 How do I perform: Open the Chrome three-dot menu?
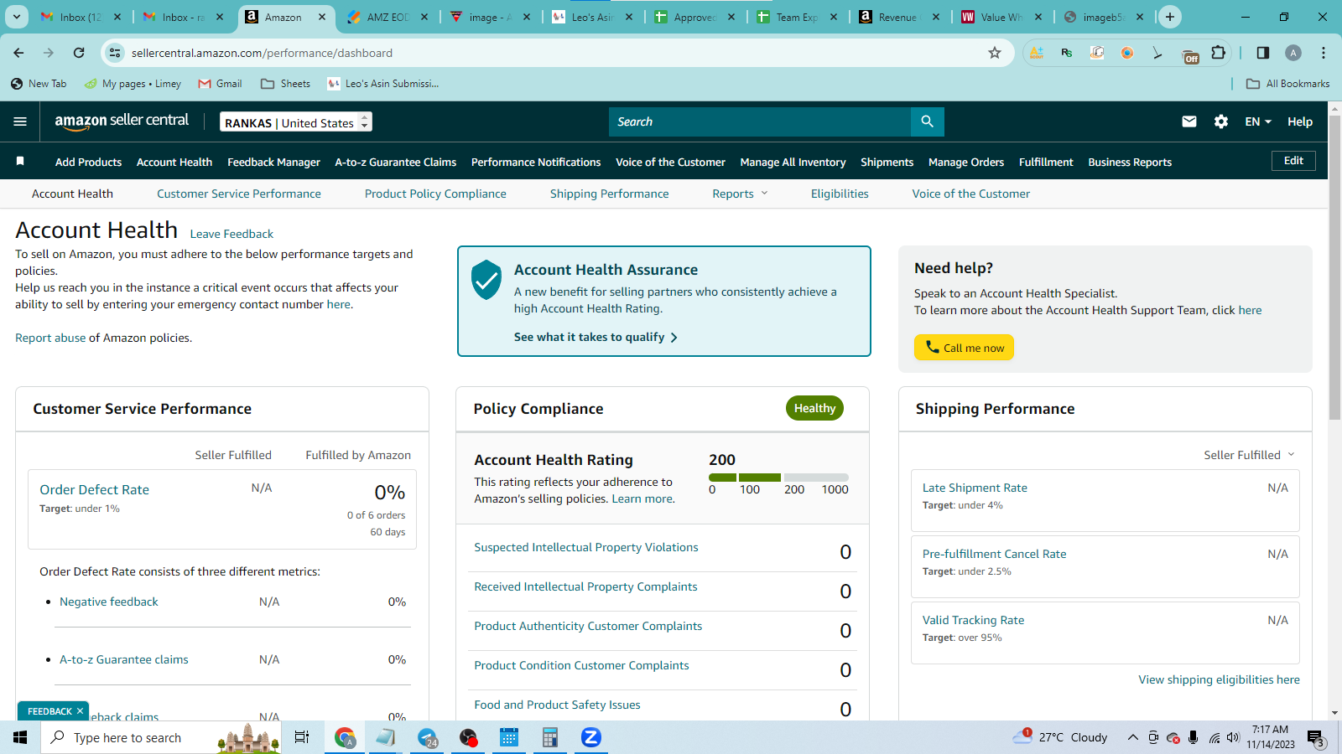(x=1324, y=53)
